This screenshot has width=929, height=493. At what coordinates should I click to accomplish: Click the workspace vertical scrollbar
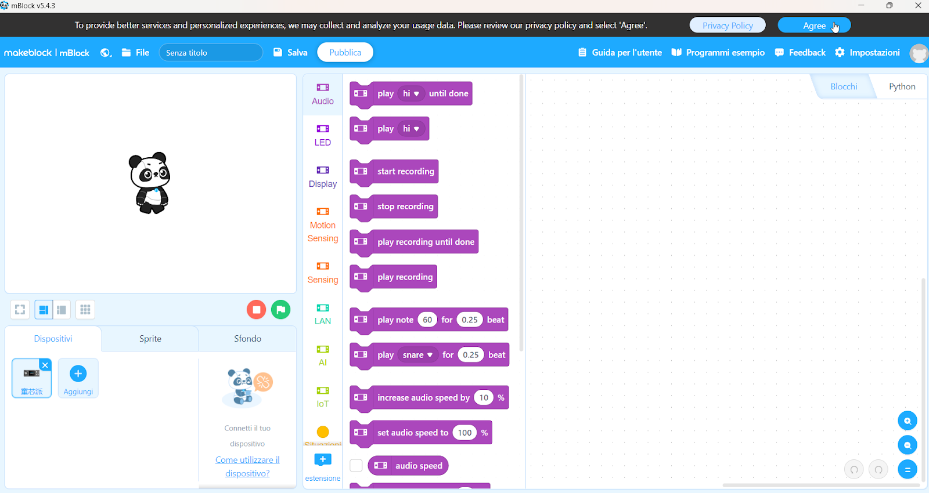[x=923, y=380]
